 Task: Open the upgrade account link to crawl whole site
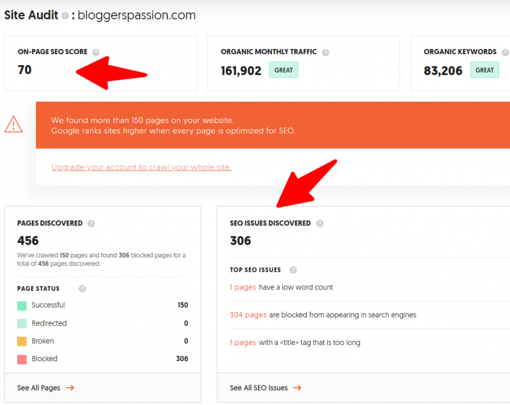point(141,167)
